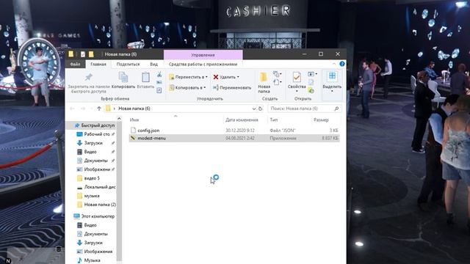
Task: Open pinned Документы under Quick access
Action: click(96, 161)
